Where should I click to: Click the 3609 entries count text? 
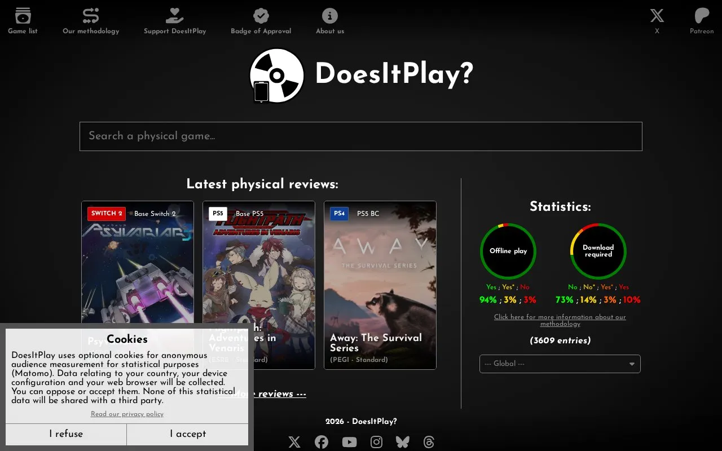tap(560, 341)
